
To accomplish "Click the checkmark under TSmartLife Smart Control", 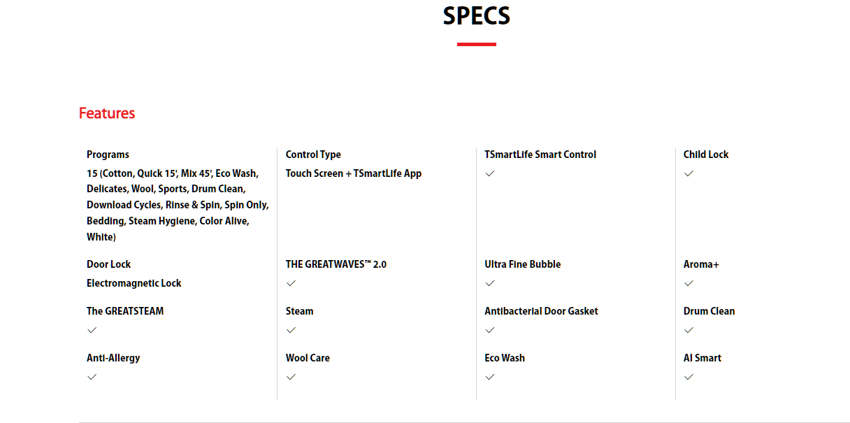I will tap(490, 173).
